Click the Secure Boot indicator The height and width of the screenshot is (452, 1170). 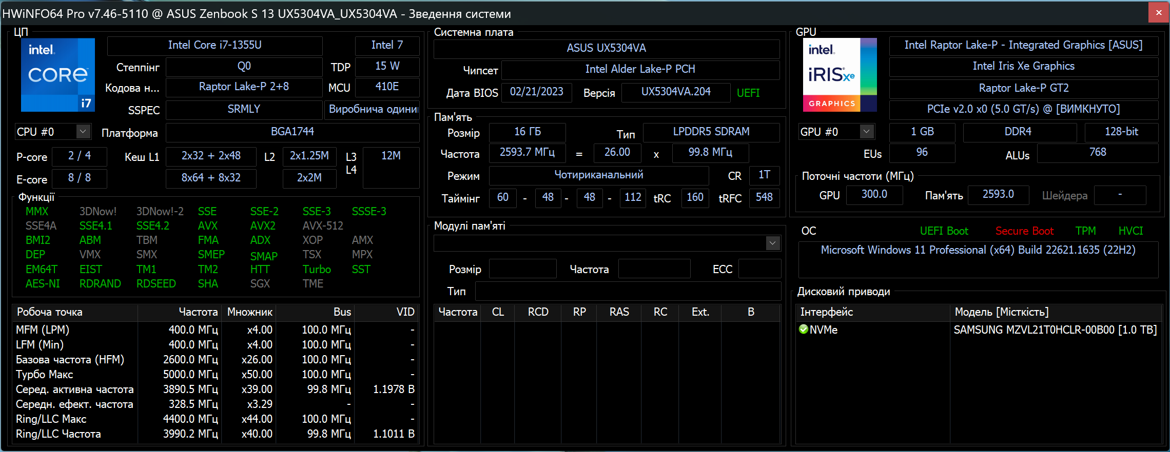pyautogui.click(x=1024, y=231)
